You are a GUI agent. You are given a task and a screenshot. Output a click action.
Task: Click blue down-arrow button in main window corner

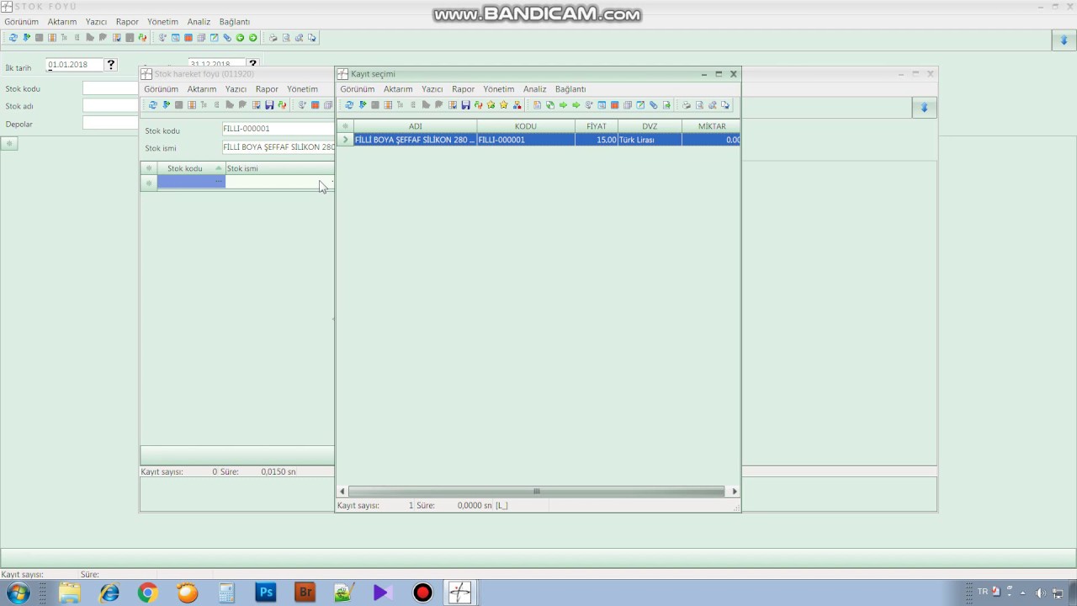1064,40
